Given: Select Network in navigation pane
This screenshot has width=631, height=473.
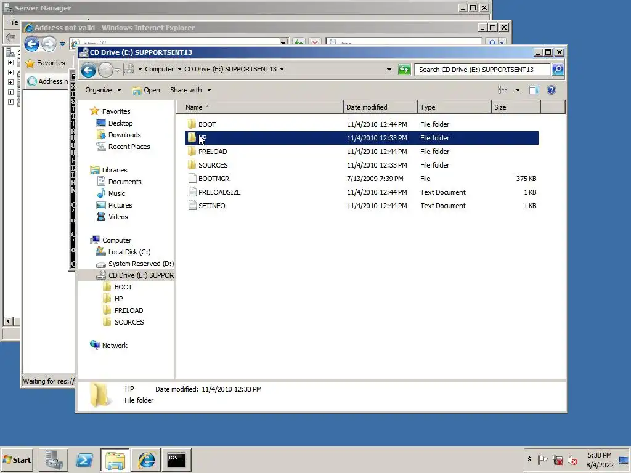Looking at the screenshot, I should 115,345.
